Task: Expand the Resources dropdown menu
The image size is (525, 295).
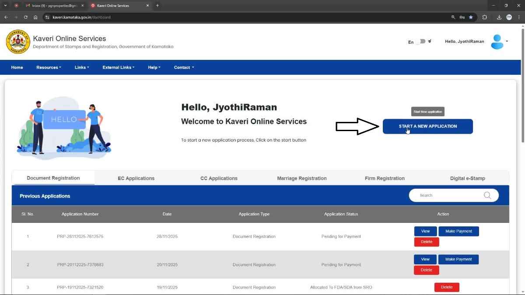Action: click(x=49, y=67)
